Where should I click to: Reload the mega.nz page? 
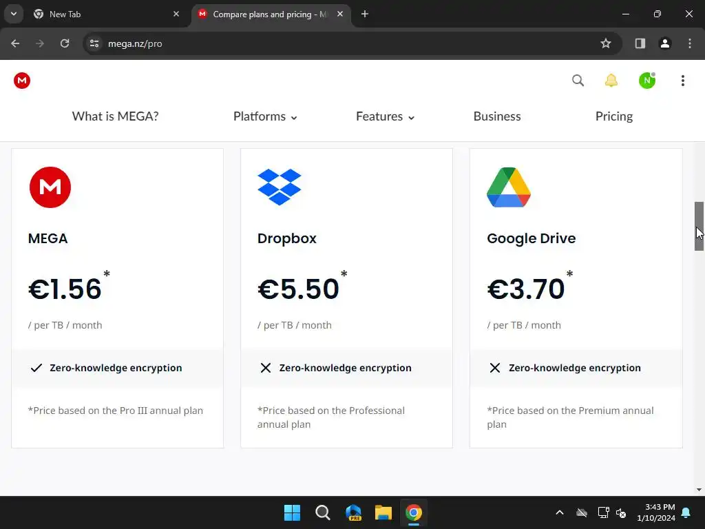click(65, 43)
